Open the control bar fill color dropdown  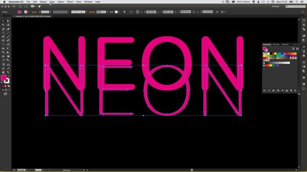click(x=21, y=12)
